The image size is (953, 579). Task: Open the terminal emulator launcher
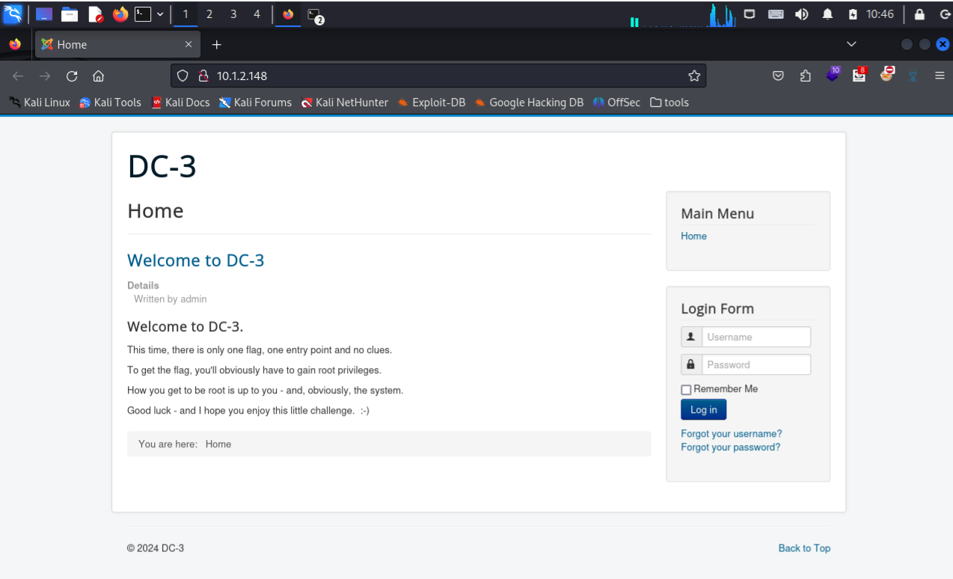143,14
